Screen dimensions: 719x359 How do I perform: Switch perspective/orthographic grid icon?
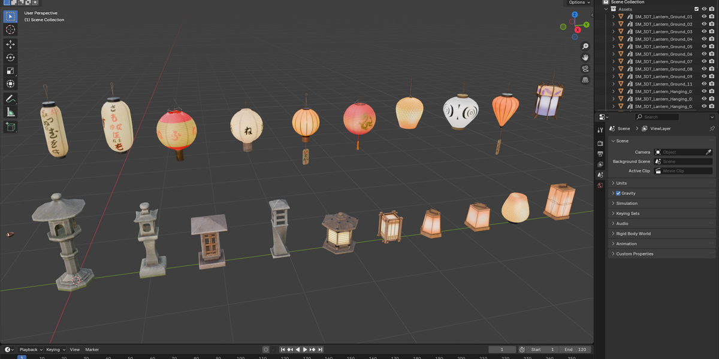coord(585,80)
